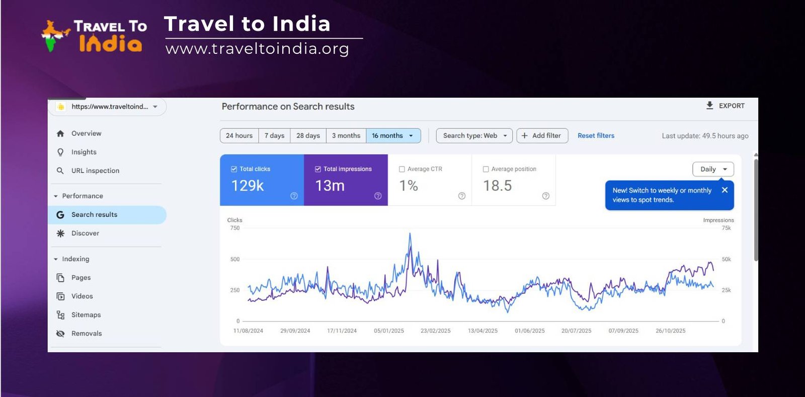The height and width of the screenshot is (397, 805).
Task: Click the URL inspection magnifier icon
Action: (x=60, y=171)
